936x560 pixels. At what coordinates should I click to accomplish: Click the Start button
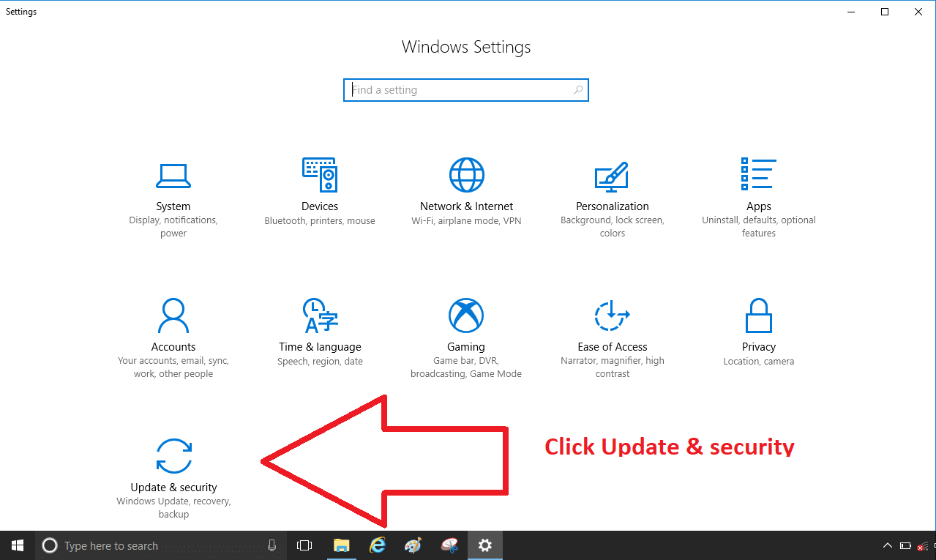[x=17, y=545]
